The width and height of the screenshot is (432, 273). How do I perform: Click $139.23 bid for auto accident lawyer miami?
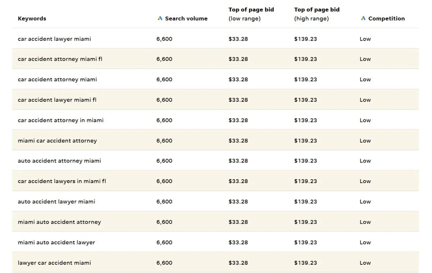pos(306,202)
